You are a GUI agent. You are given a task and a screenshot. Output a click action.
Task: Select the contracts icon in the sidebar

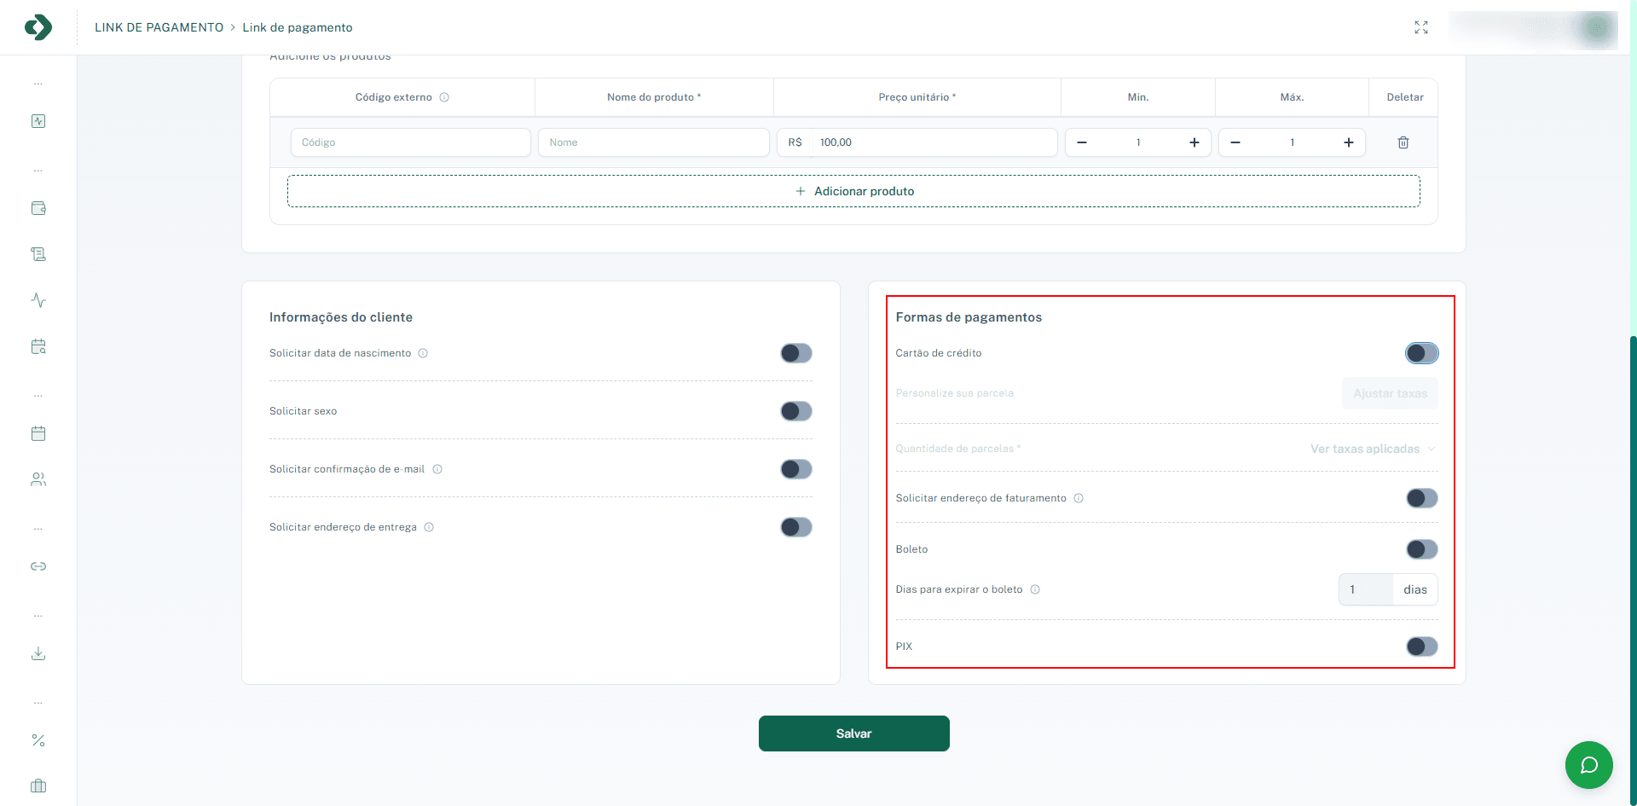tap(38, 253)
